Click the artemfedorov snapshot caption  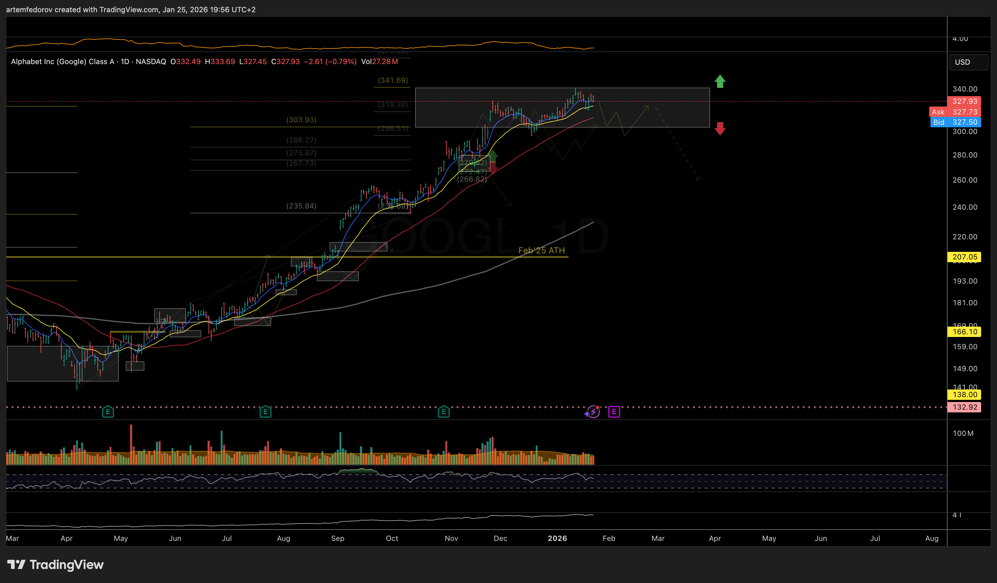pyautogui.click(x=131, y=9)
